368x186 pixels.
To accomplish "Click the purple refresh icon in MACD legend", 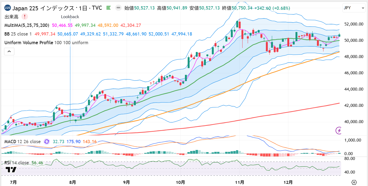I will (x=47, y=142).
